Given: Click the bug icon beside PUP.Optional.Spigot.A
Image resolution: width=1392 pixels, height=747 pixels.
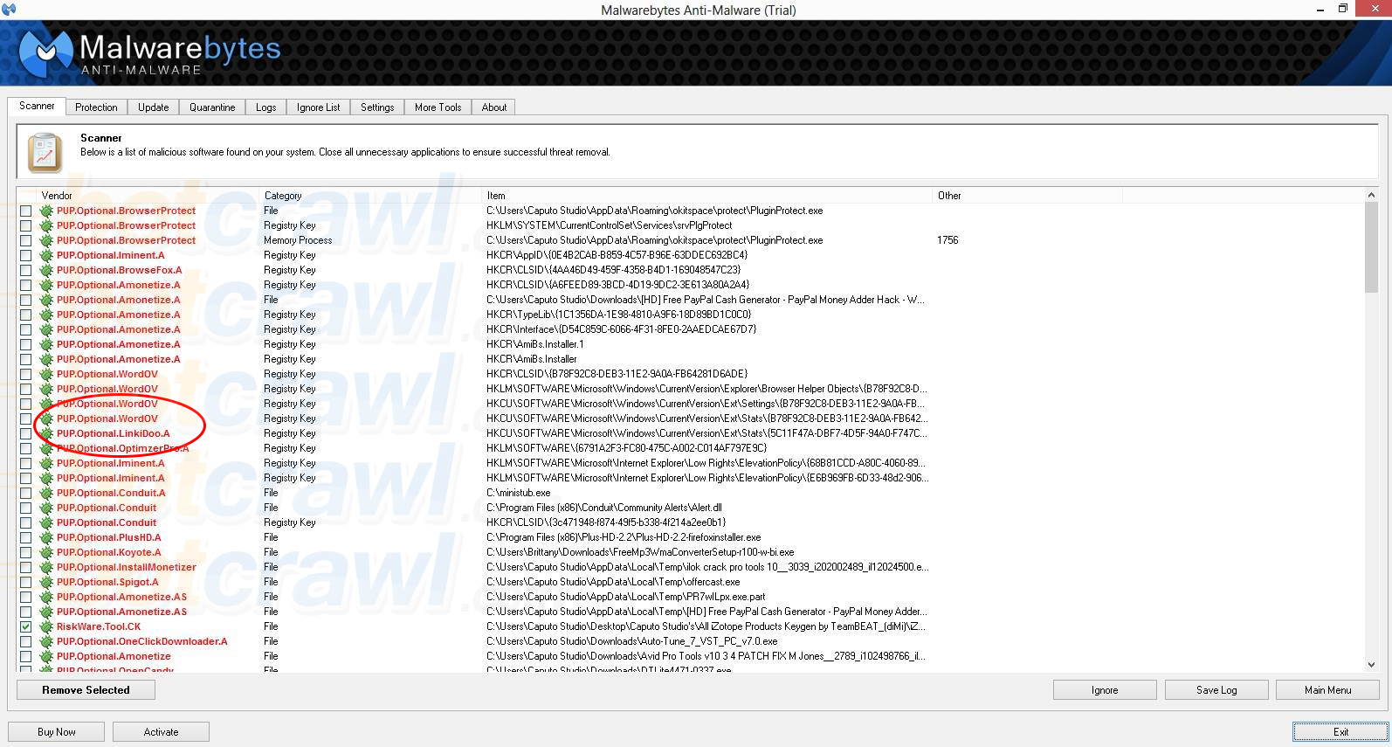Looking at the screenshot, I should click(46, 582).
